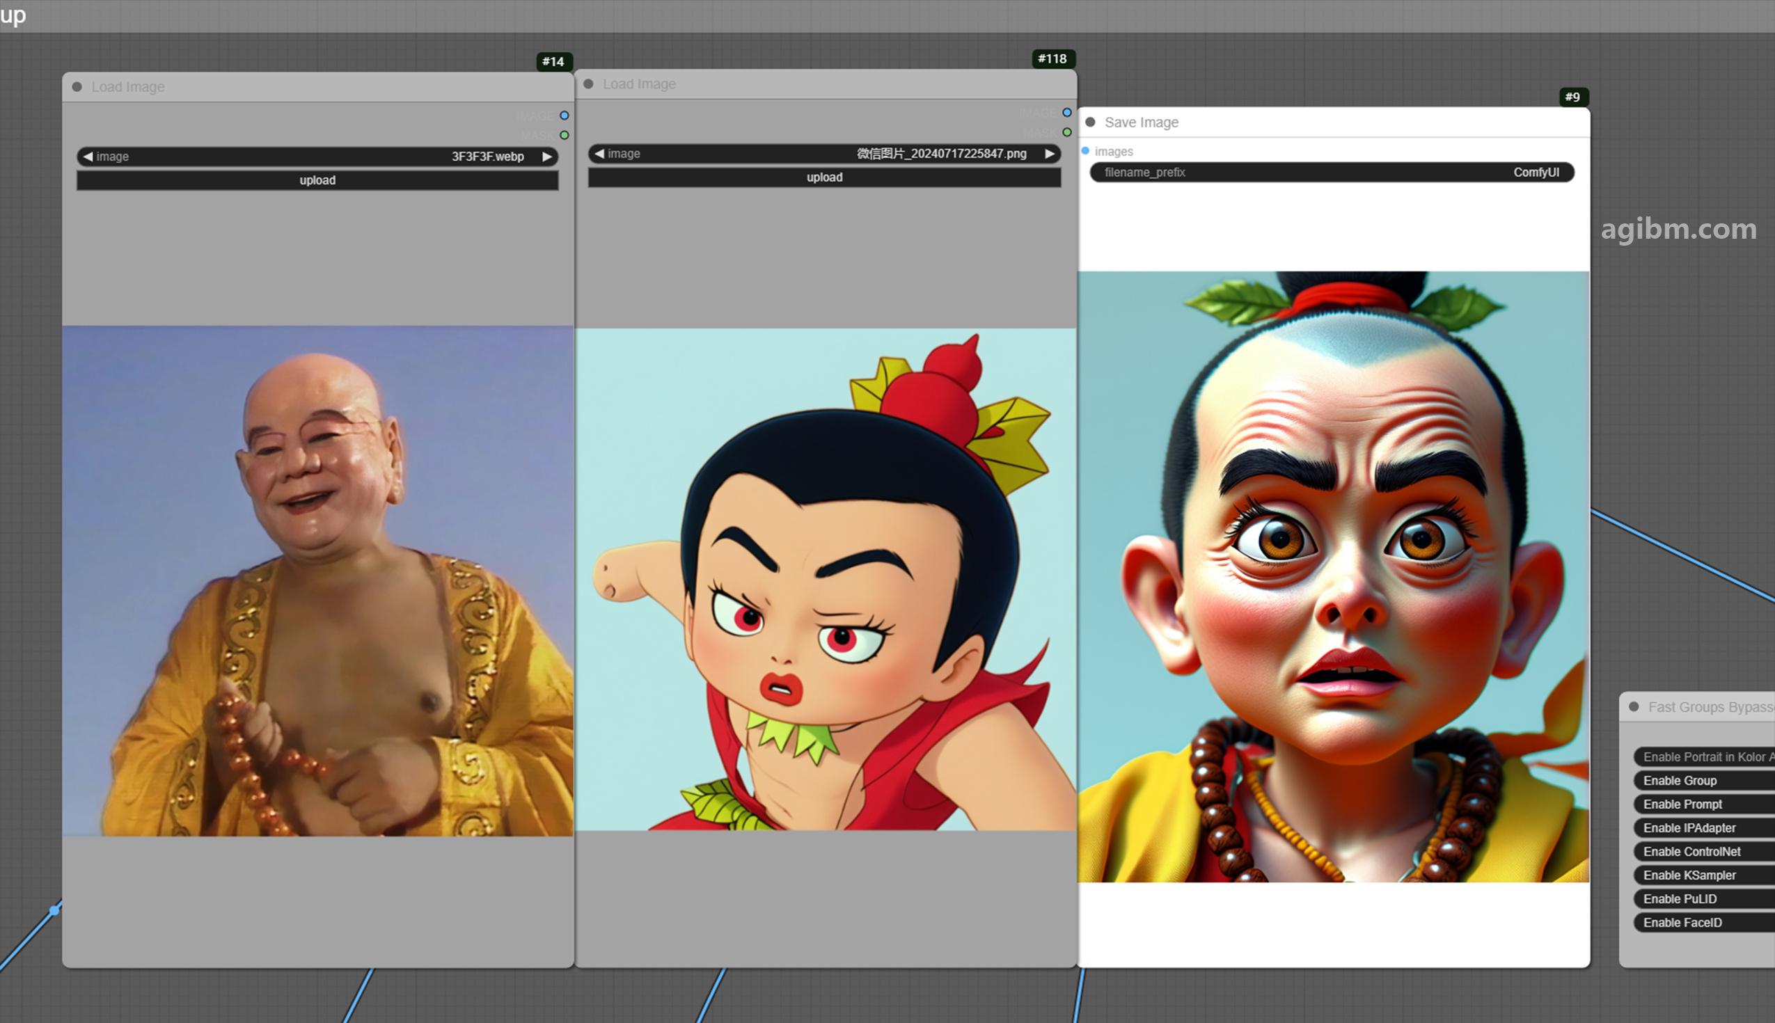
Task: Toggle Enable Portrait in Kolor group
Action: point(1704,756)
